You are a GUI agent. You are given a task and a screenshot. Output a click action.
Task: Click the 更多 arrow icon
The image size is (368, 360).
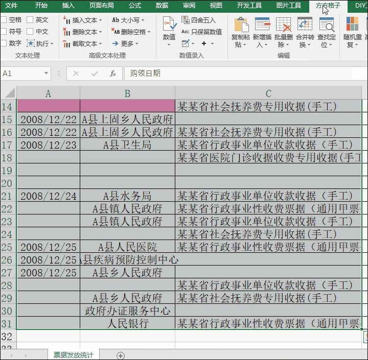pyautogui.click(x=115, y=43)
